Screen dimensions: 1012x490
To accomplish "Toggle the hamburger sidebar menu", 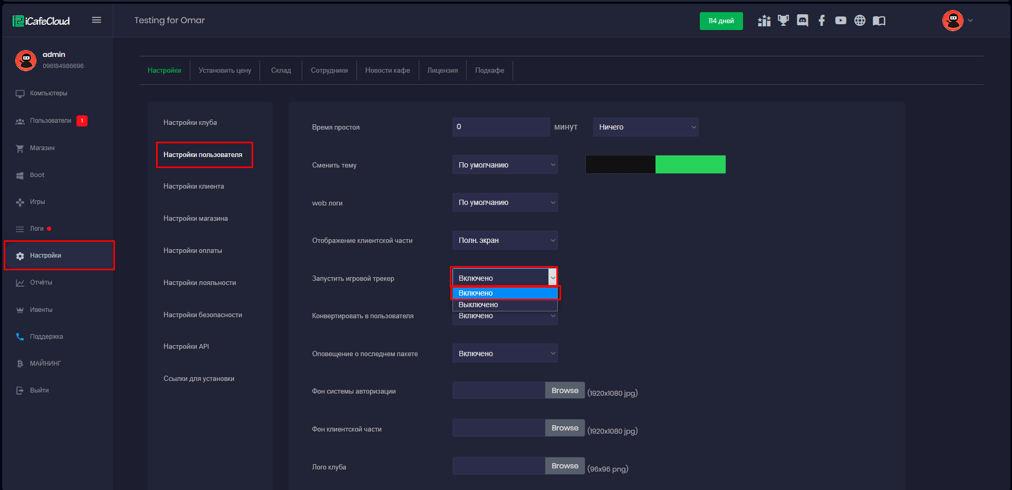I will click(97, 20).
